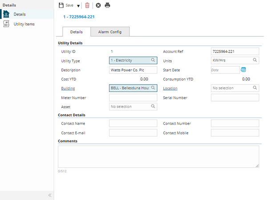This screenshot has width=267, height=200.
Task: Click the cancel circle-X icon
Action: (x=98, y=5)
